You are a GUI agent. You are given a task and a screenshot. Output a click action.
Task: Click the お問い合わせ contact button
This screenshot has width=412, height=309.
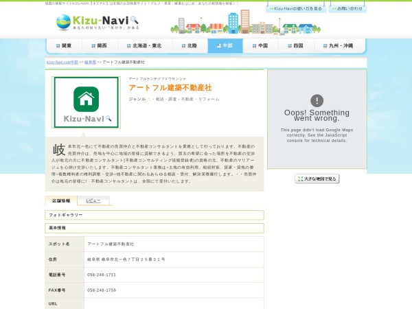tap(347, 9)
